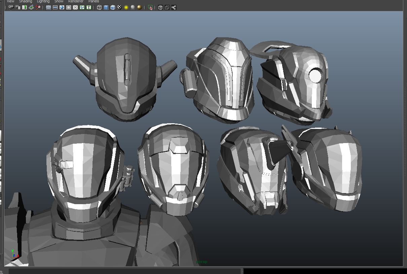Open the Renderer panel menu
The width and height of the screenshot is (407, 274).
[x=76, y=1]
